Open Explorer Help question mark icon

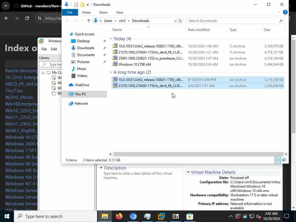point(285,12)
